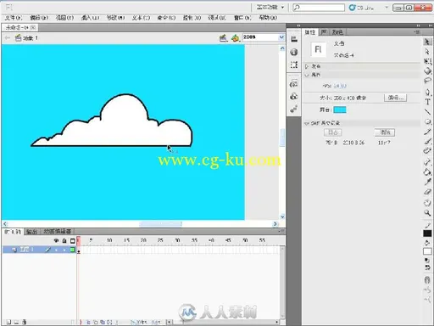
Task: Pick the 3D Rotation tool
Action: [427, 71]
